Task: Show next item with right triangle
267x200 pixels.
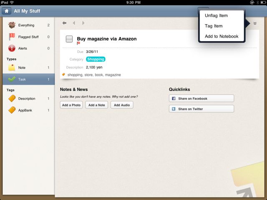Action: (x=83, y=23)
